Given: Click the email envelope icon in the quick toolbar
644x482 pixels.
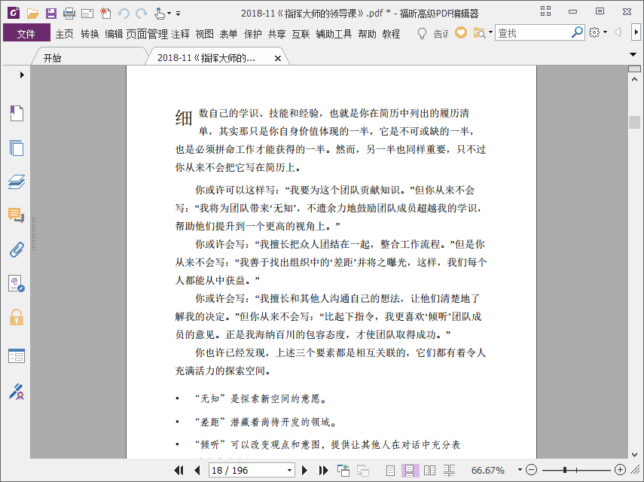Looking at the screenshot, I should coord(87,14).
